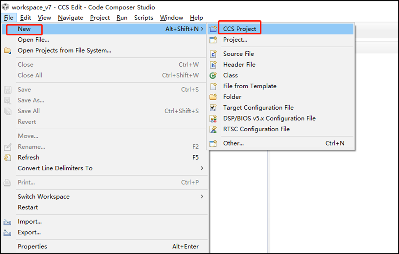
Task: Choose the Close All menu entry
Action: (x=105, y=75)
